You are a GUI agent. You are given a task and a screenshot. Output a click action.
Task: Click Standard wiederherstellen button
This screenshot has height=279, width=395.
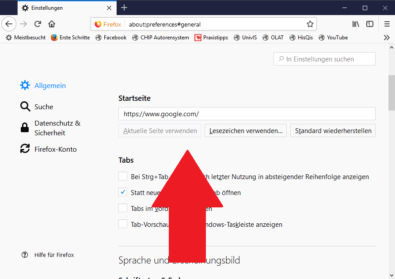[333, 130]
